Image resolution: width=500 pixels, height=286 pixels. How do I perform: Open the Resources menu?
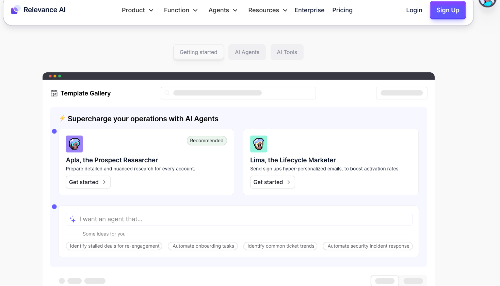(268, 10)
